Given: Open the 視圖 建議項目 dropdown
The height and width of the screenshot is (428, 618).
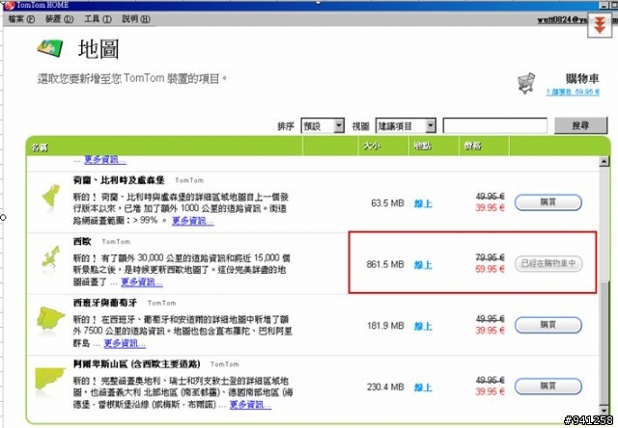Looking at the screenshot, I should tap(406, 126).
